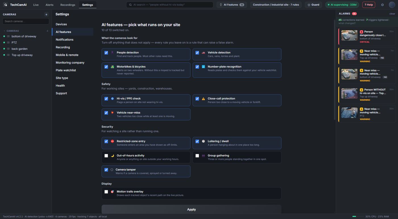Viewport: 398px width, 219px height.
Task: Focus the AI search field
Action: point(170,5)
